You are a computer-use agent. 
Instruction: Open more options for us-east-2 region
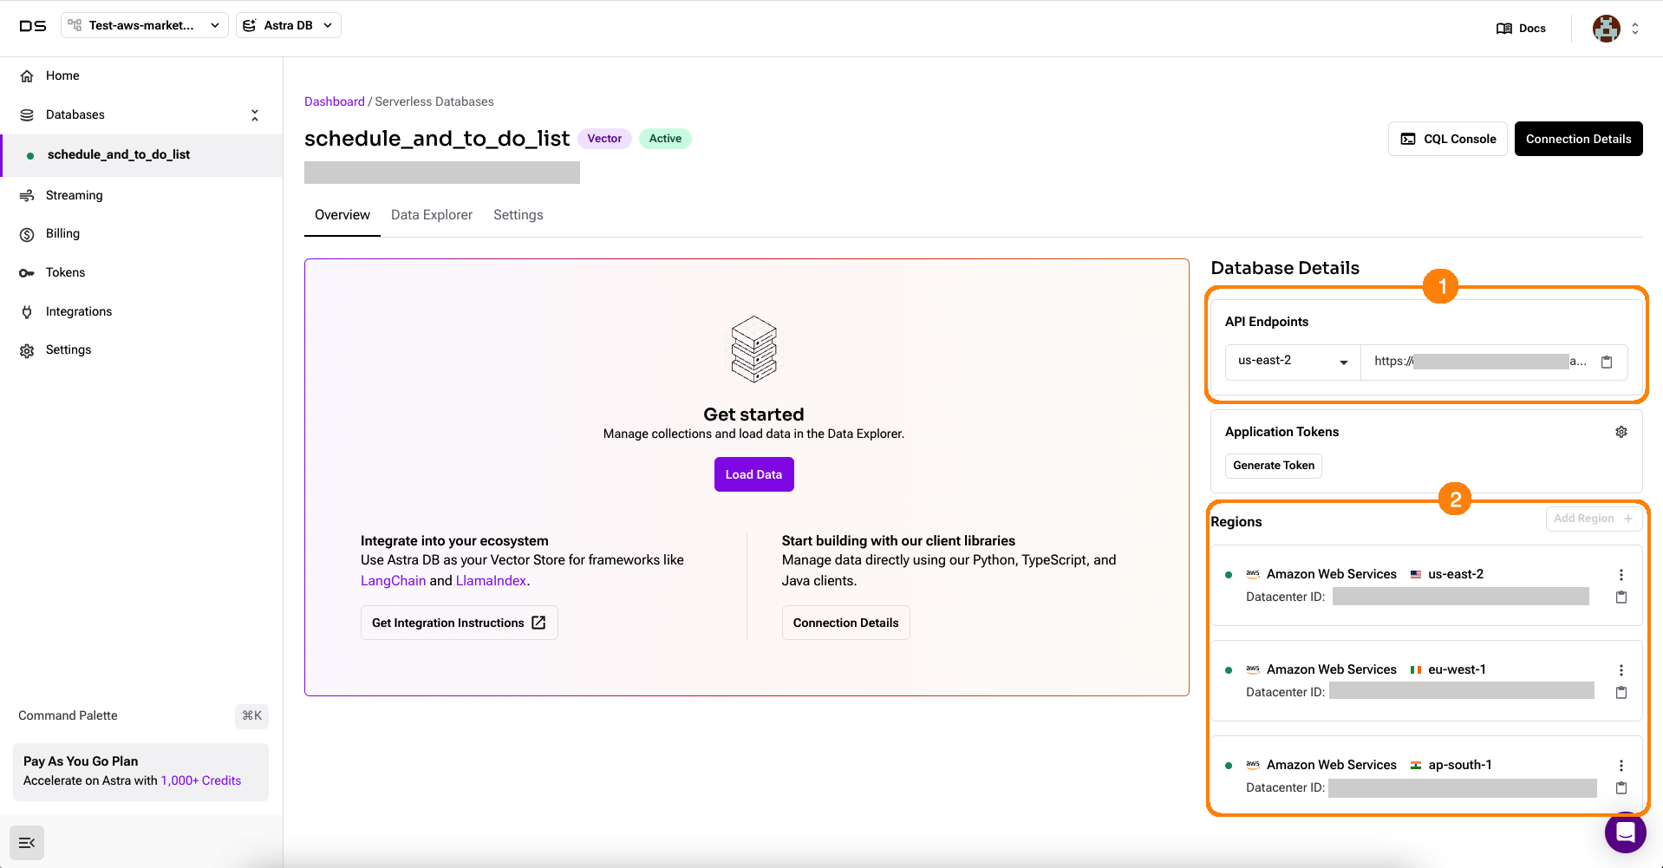pyautogui.click(x=1621, y=575)
